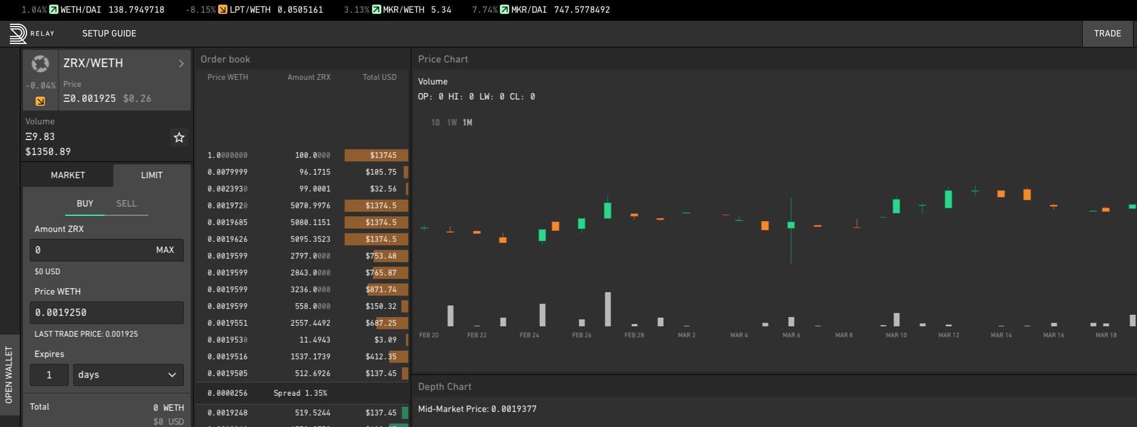Click the LAST TRADE PRICE 0.001925 text
1137x427 pixels.
pyautogui.click(x=86, y=334)
